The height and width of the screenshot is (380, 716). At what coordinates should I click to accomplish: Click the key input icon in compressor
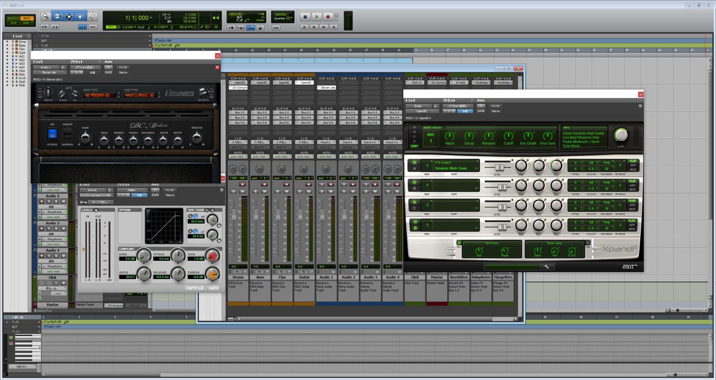83,202
